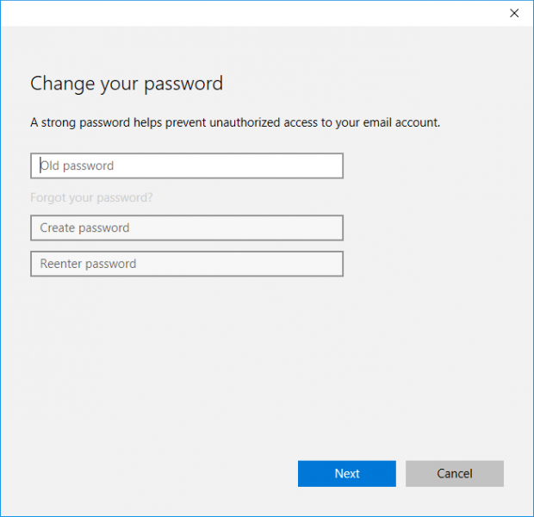Close the Change your password dialog
534x517 pixels.
[x=514, y=13]
